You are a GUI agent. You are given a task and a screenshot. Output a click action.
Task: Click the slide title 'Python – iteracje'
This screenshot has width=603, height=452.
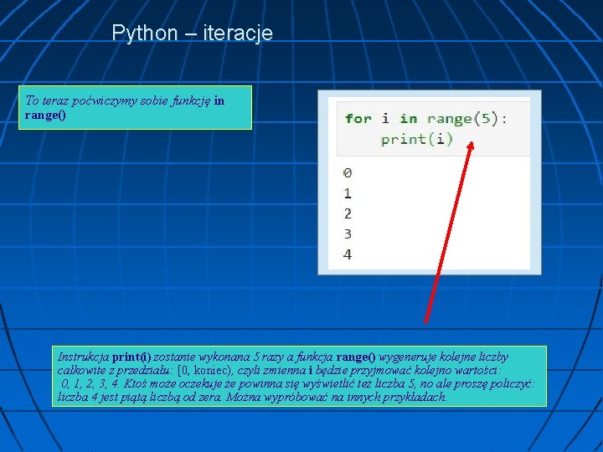point(193,33)
